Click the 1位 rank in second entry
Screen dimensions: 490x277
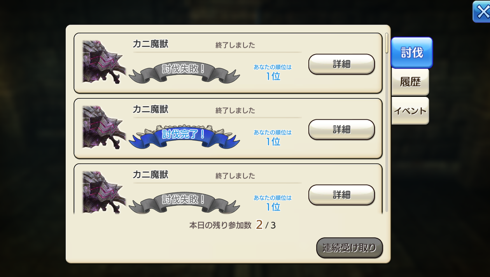click(273, 141)
